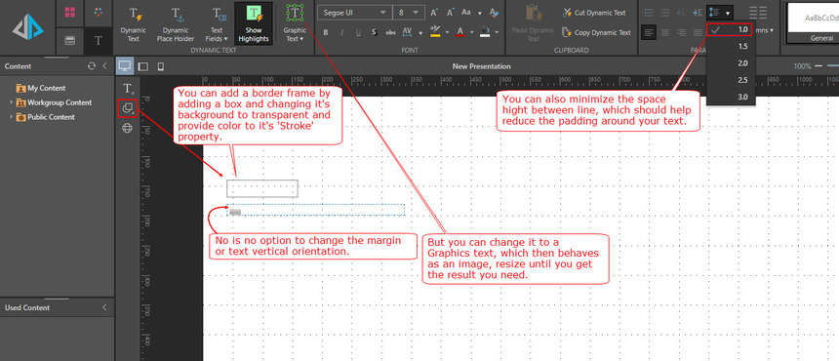This screenshot has height=361, width=839.
Task: Select 1.0 line spacing
Action: [729, 29]
